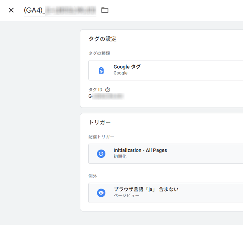This screenshot has width=243, height=225.
Task: Click the folder icon next to tag name
Action: [x=105, y=10]
